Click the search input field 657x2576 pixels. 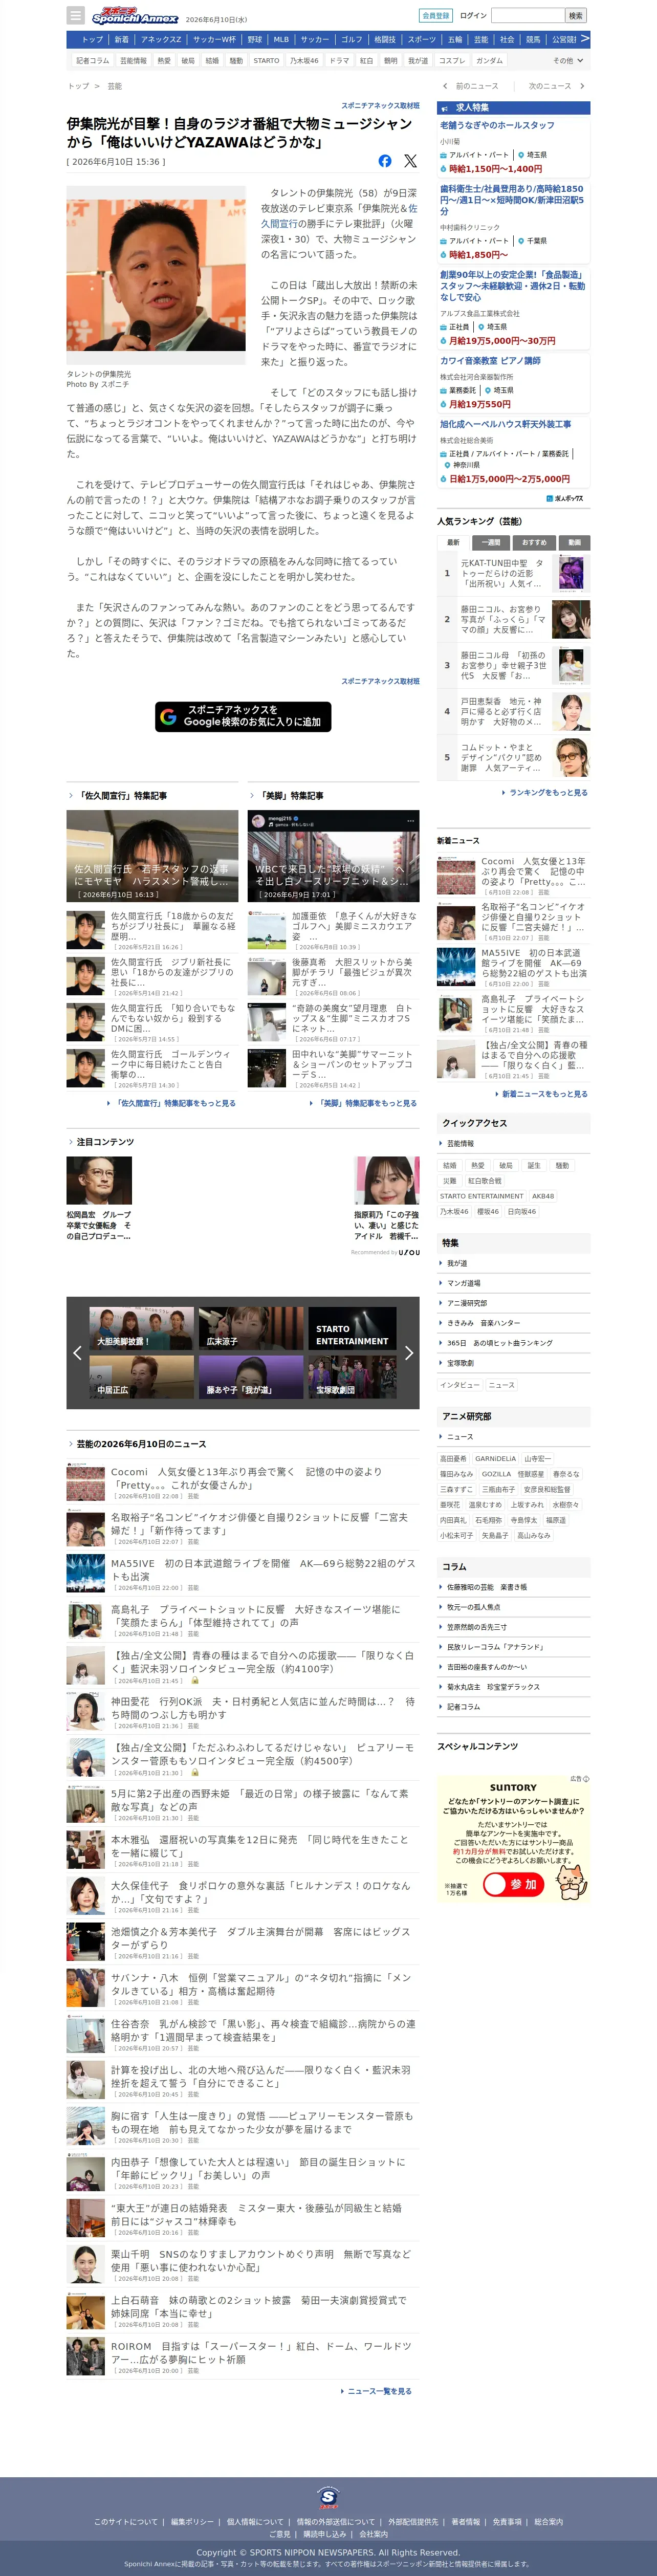click(x=528, y=16)
